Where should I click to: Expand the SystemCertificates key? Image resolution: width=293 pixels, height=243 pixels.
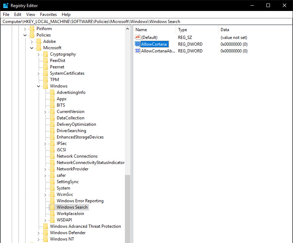pyautogui.click(x=39, y=74)
